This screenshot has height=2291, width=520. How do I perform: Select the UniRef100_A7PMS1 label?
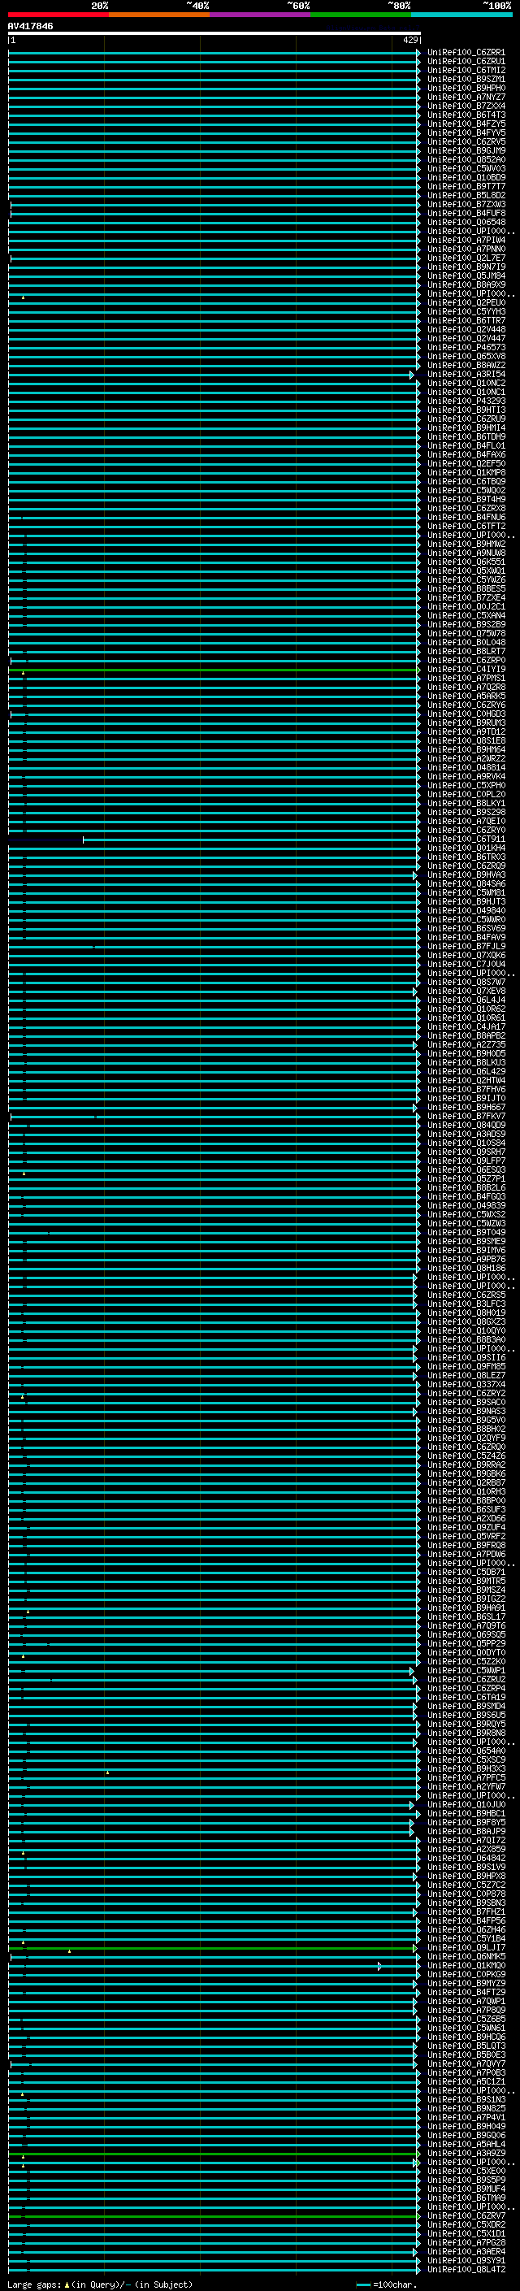466,679
